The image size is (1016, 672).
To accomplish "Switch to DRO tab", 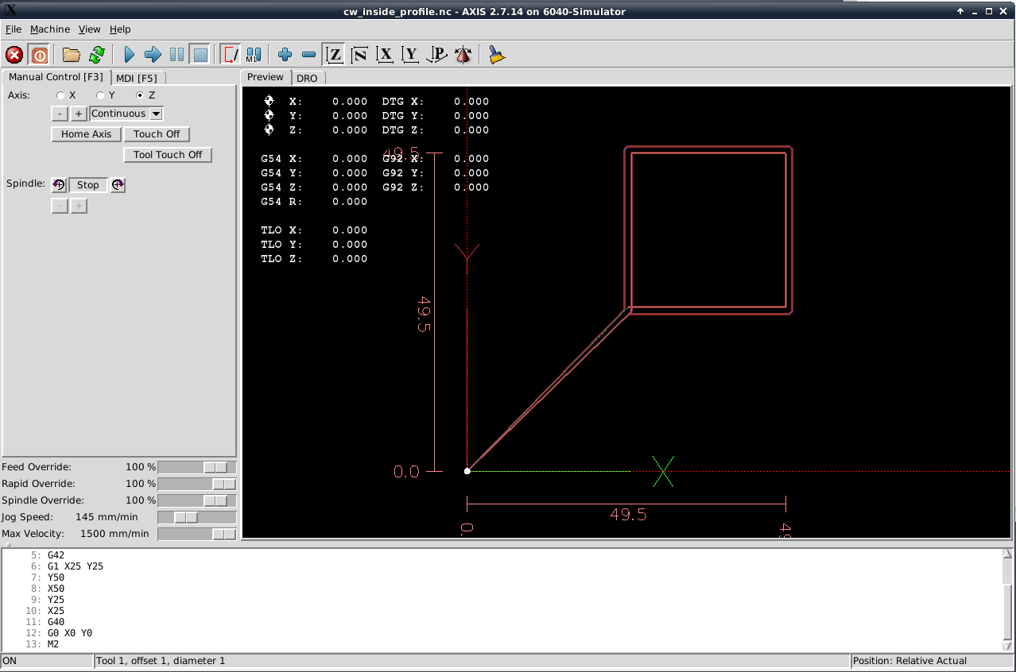I will pyautogui.click(x=307, y=78).
